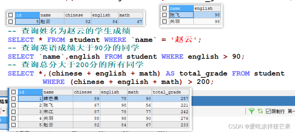
Task: Click the green filter funnel icon
Action: pos(252,111)
